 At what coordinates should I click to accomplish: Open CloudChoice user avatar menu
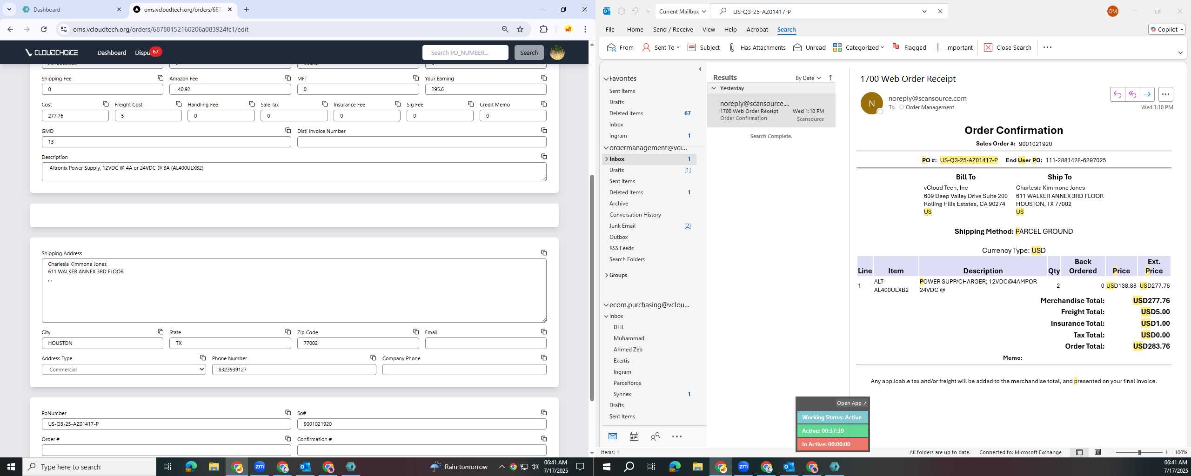pos(557,53)
